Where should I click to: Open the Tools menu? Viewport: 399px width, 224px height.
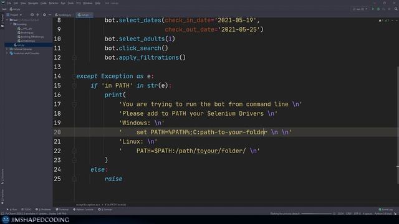tap(70, 3)
